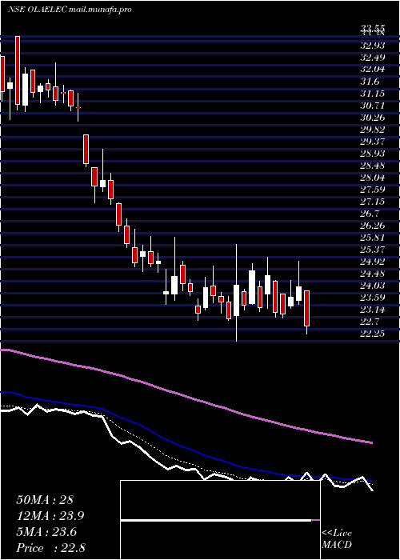
Task: Click the Price : 22.8 reading
Action: tap(50, 548)
